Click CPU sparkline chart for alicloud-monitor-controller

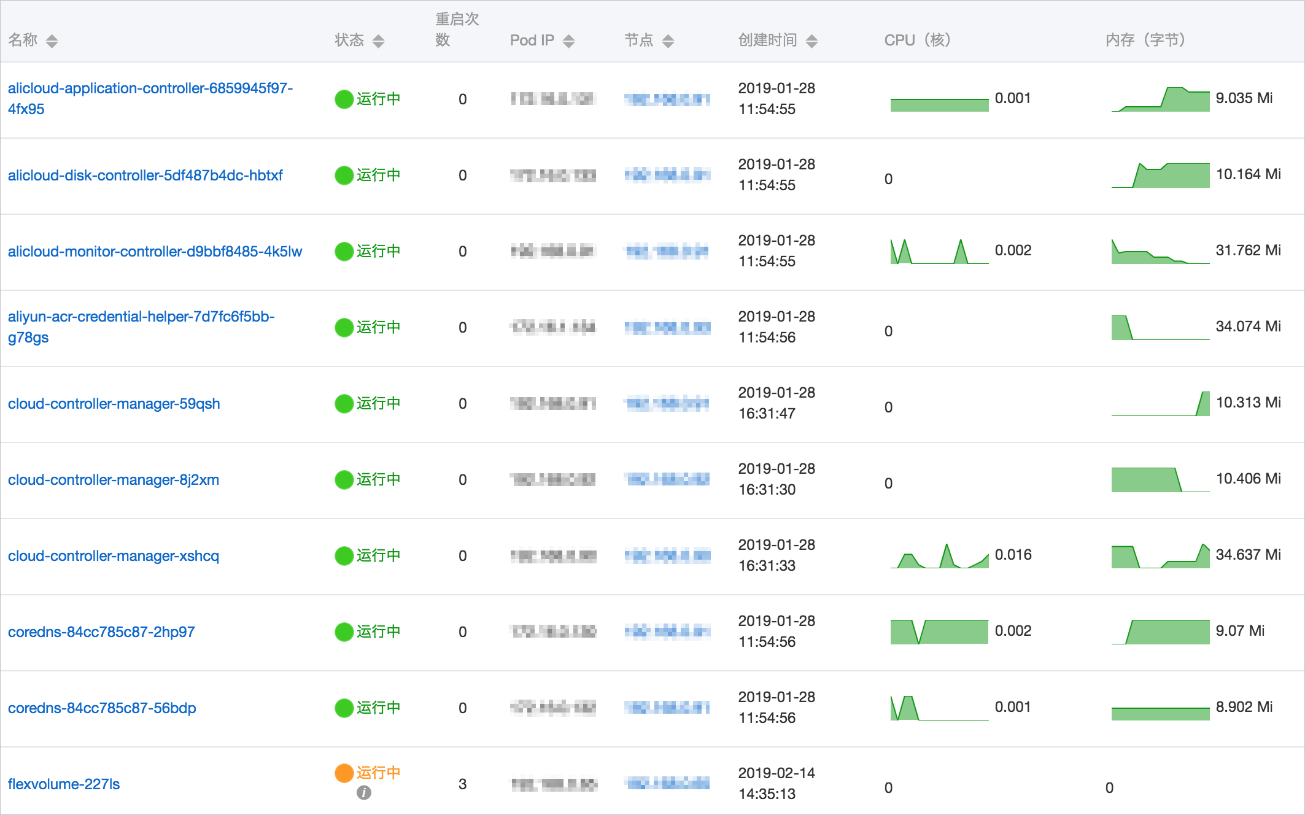coord(939,252)
